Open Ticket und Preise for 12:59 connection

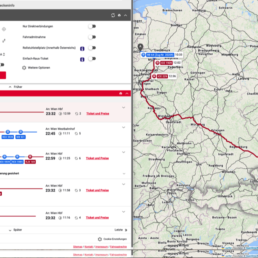point(98,114)
